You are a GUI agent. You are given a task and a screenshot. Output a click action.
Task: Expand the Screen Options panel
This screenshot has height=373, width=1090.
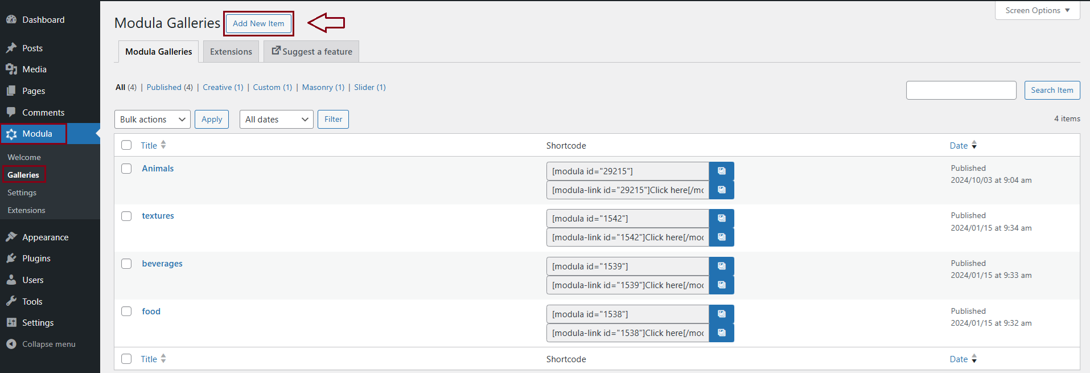(x=1037, y=10)
